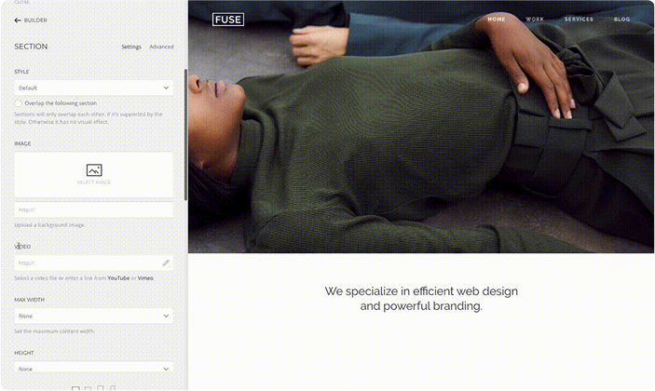Expand the Height dropdown

coord(93,367)
